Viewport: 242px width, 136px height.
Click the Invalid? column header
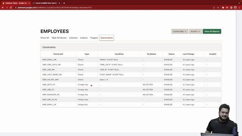pos(213,54)
